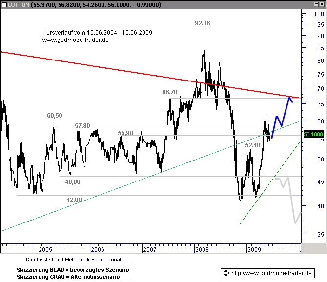Select the www.godmode-trader.de text under Kursverlauf
The height and width of the screenshot is (282, 327).
click(x=76, y=40)
